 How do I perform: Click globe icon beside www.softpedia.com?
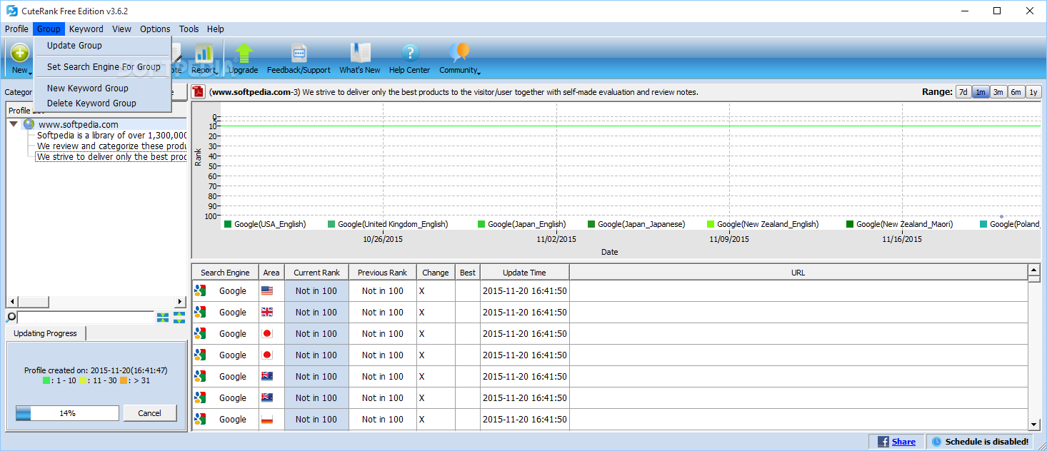[x=29, y=124]
